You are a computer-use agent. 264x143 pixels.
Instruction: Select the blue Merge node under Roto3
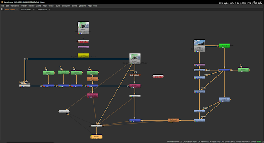pos(76,86)
